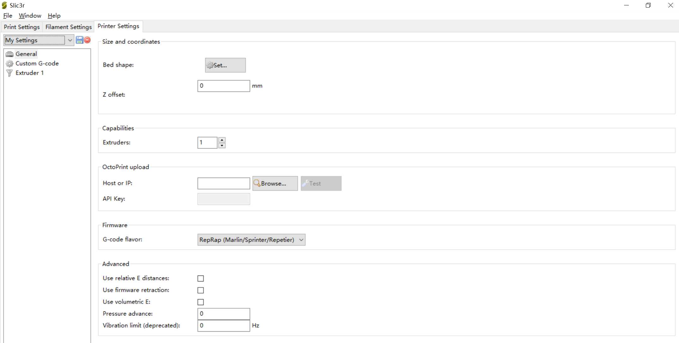The image size is (679, 343).
Task: Check the Use volumetric E option
Action: pos(201,302)
